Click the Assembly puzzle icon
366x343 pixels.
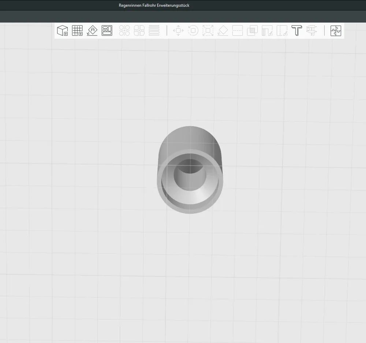coord(336,31)
